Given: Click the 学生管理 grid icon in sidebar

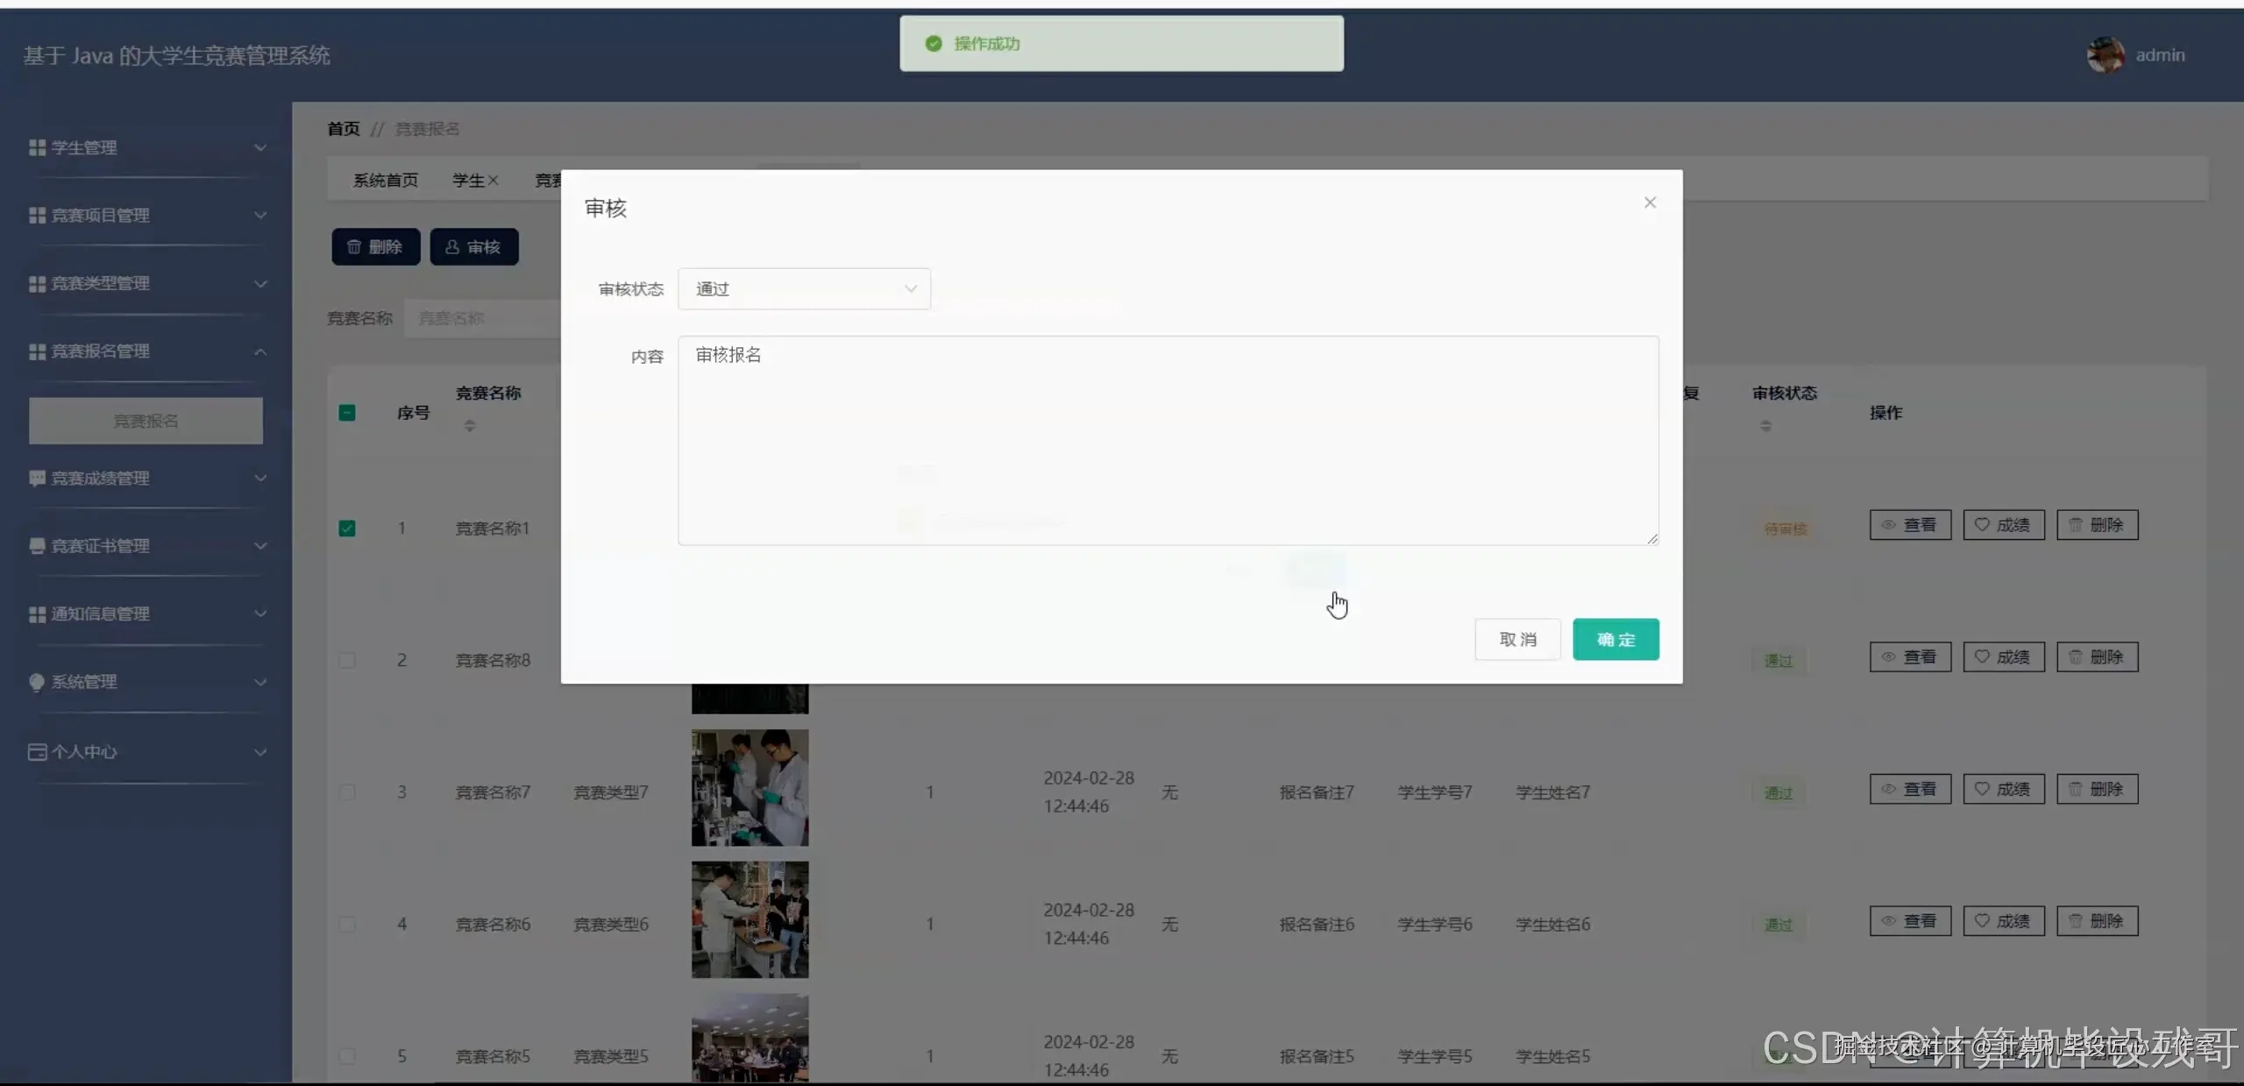Looking at the screenshot, I should click(37, 147).
